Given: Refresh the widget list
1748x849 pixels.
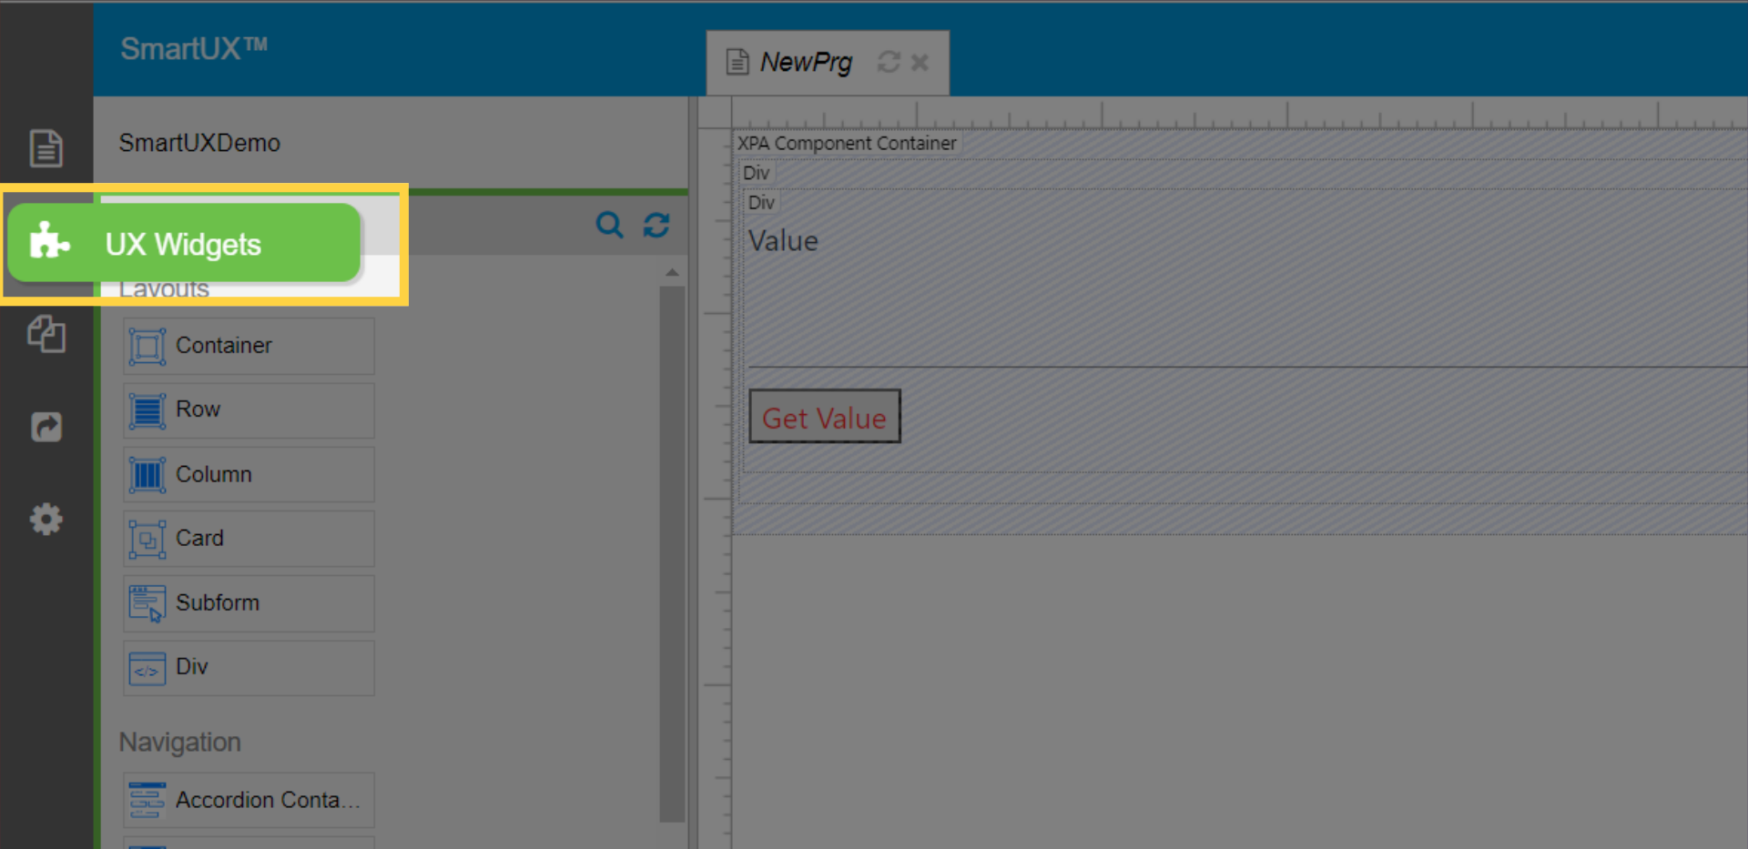Looking at the screenshot, I should point(656,225).
